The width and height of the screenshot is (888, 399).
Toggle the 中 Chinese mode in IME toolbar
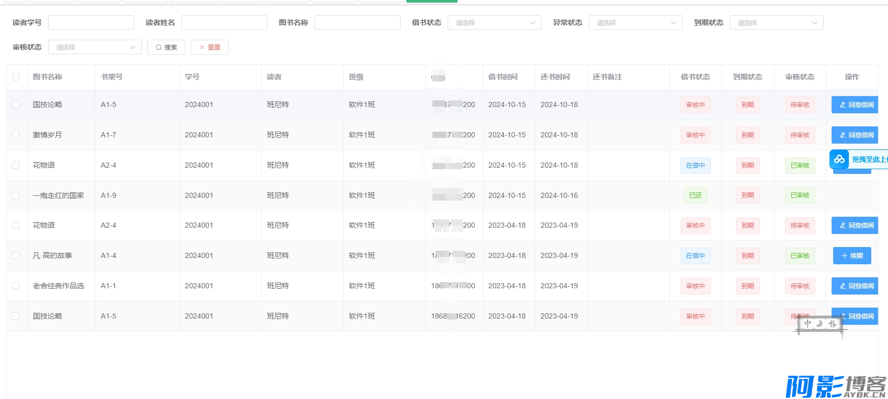click(x=808, y=324)
